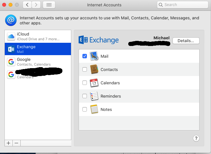Close the window with the red button
Screen dimensions: 211x154
pos(4,5)
